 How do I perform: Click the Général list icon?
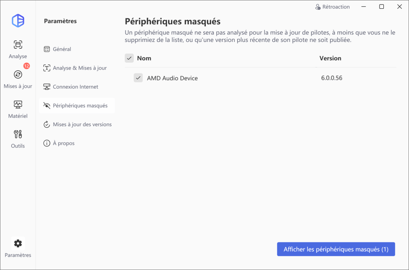(47, 49)
